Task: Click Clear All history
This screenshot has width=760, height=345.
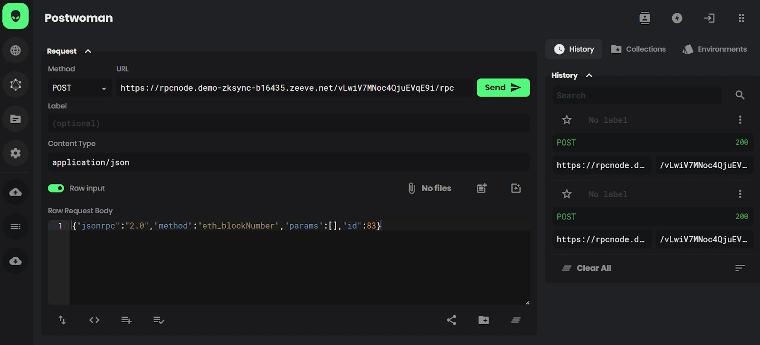Action: [x=587, y=268]
